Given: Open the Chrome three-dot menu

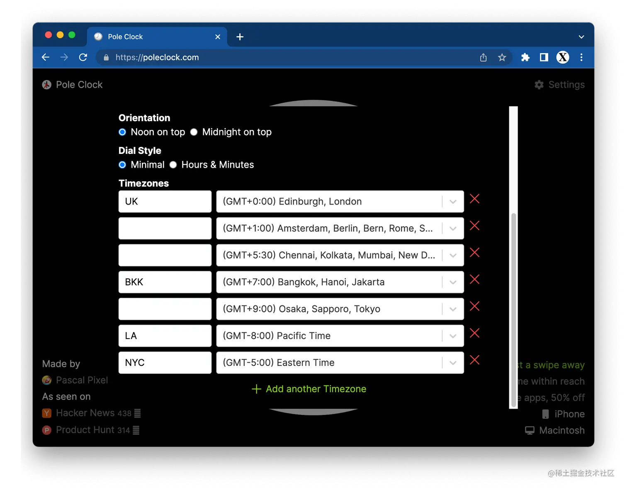Looking at the screenshot, I should click(x=581, y=57).
